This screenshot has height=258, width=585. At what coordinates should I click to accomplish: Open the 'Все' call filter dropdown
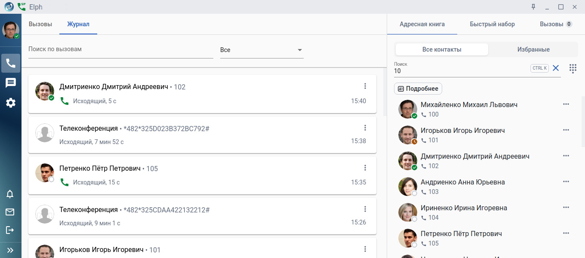coord(262,50)
